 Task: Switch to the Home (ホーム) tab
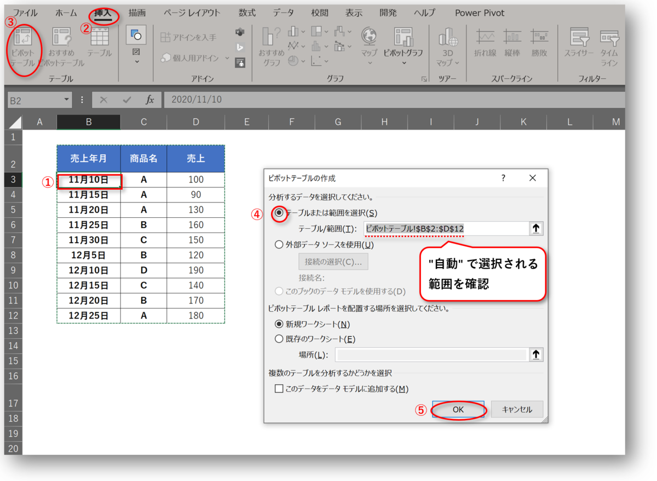pyautogui.click(x=66, y=13)
